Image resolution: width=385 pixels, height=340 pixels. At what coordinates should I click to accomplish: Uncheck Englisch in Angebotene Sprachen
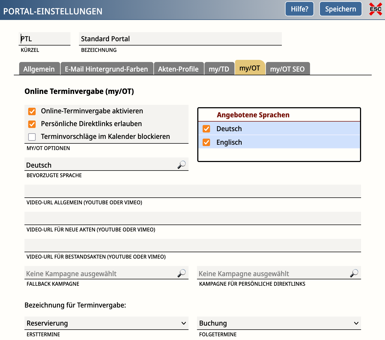(x=206, y=142)
